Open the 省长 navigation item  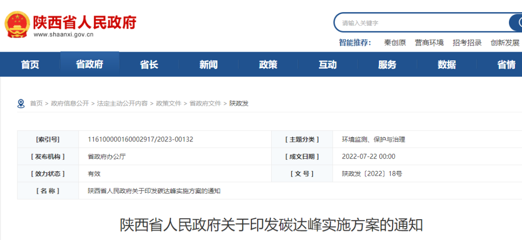click(x=149, y=65)
